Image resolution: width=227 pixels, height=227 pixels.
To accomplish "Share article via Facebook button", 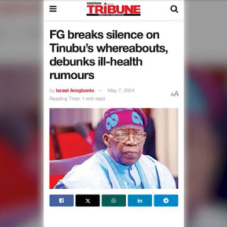I will click(61, 200).
